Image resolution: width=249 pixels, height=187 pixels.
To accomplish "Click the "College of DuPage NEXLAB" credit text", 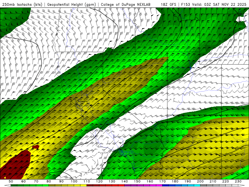I will [x=126, y=4].
